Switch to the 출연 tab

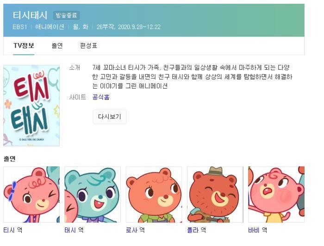tap(57, 46)
